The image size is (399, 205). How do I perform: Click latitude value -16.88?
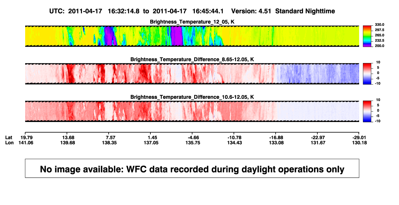point(276,137)
